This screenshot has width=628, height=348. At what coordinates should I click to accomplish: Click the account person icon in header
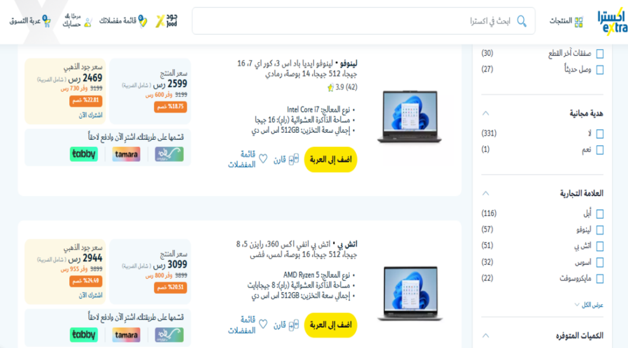[x=88, y=23]
